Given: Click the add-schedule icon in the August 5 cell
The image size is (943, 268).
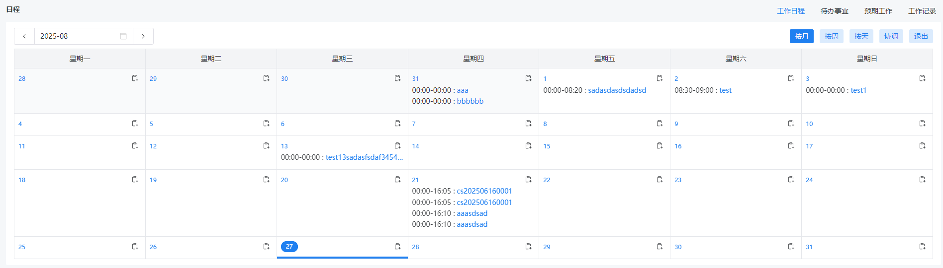Looking at the screenshot, I should coord(266,124).
